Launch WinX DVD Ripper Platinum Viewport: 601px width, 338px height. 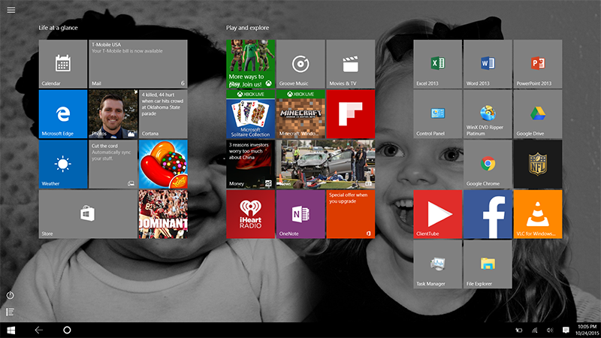click(x=488, y=114)
